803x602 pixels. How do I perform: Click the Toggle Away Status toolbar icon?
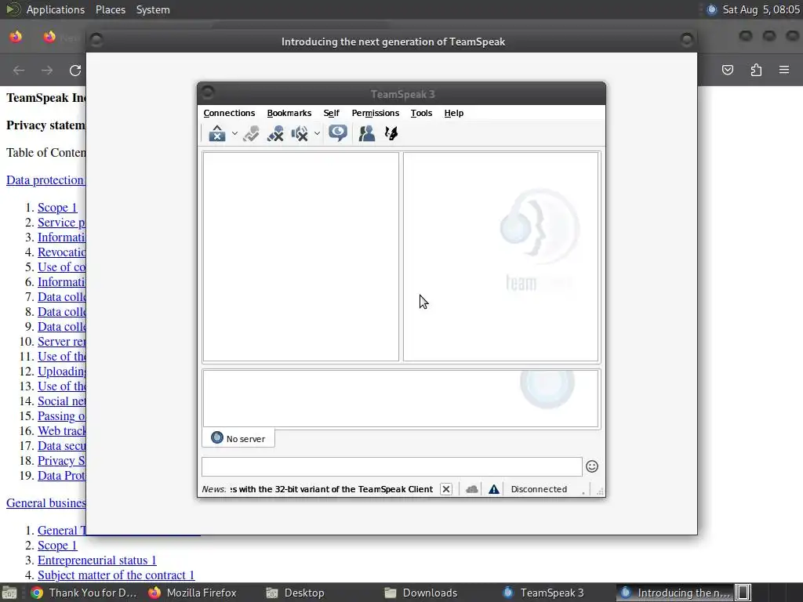[x=217, y=133]
